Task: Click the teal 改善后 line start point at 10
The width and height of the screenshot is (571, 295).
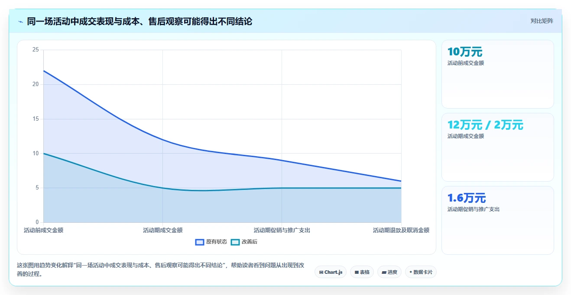Action: click(44, 154)
